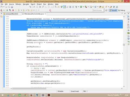Expand the New file dropdown arrow
The image size is (130, 97).
click(x=4, y=7)
